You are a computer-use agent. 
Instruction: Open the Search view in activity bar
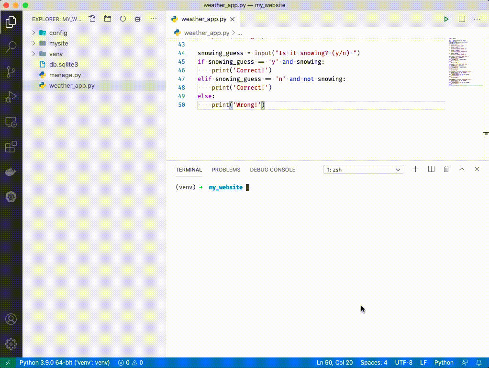(11, 46)
